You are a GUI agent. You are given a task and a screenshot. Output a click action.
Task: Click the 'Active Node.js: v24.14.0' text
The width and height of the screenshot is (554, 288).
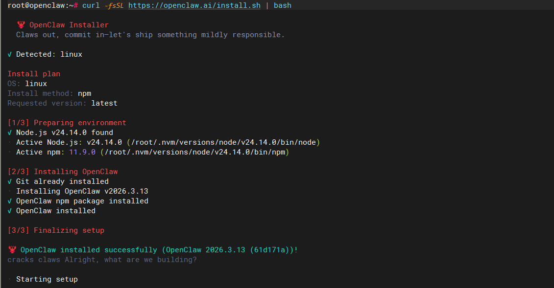pos(69,142)
